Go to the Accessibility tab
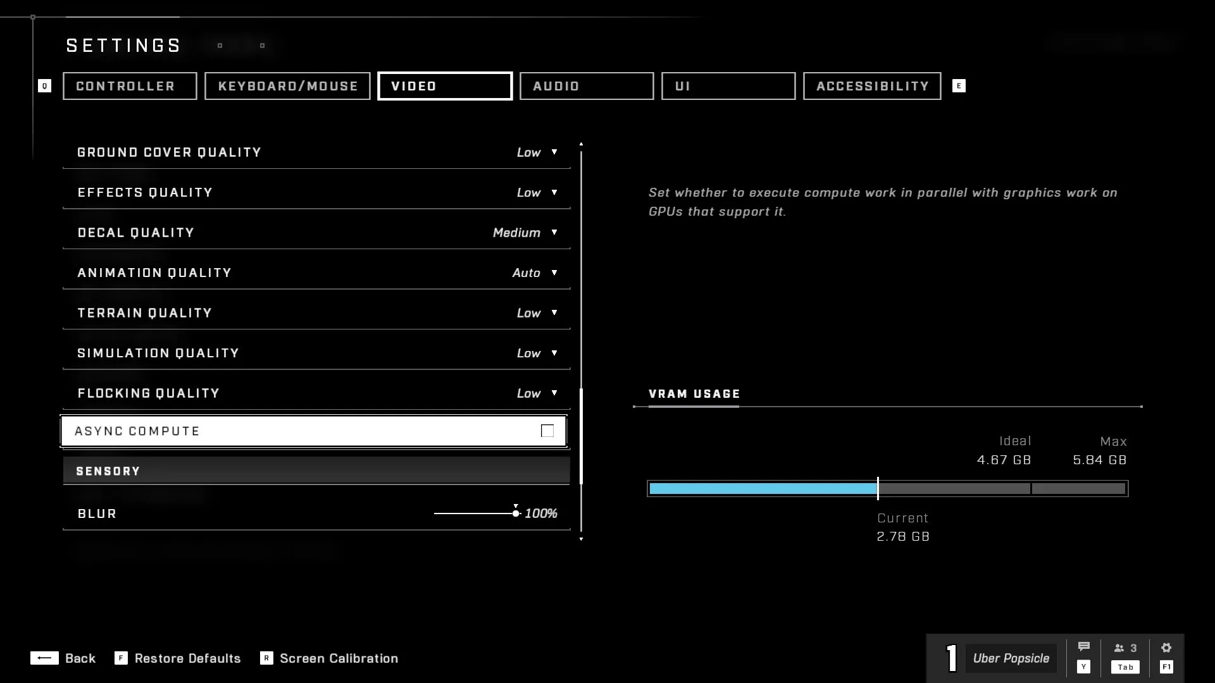This screenshot has height=683, width=1215. [872, 86]
